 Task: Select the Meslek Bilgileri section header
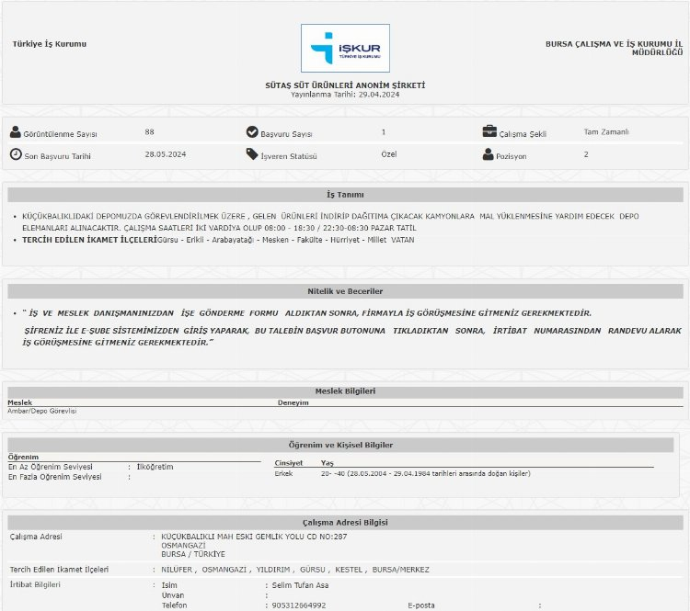[345, 391]
